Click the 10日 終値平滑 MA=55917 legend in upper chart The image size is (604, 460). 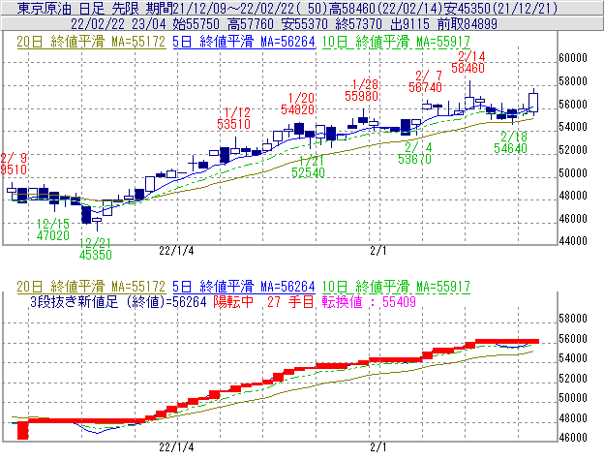[396, 42]
